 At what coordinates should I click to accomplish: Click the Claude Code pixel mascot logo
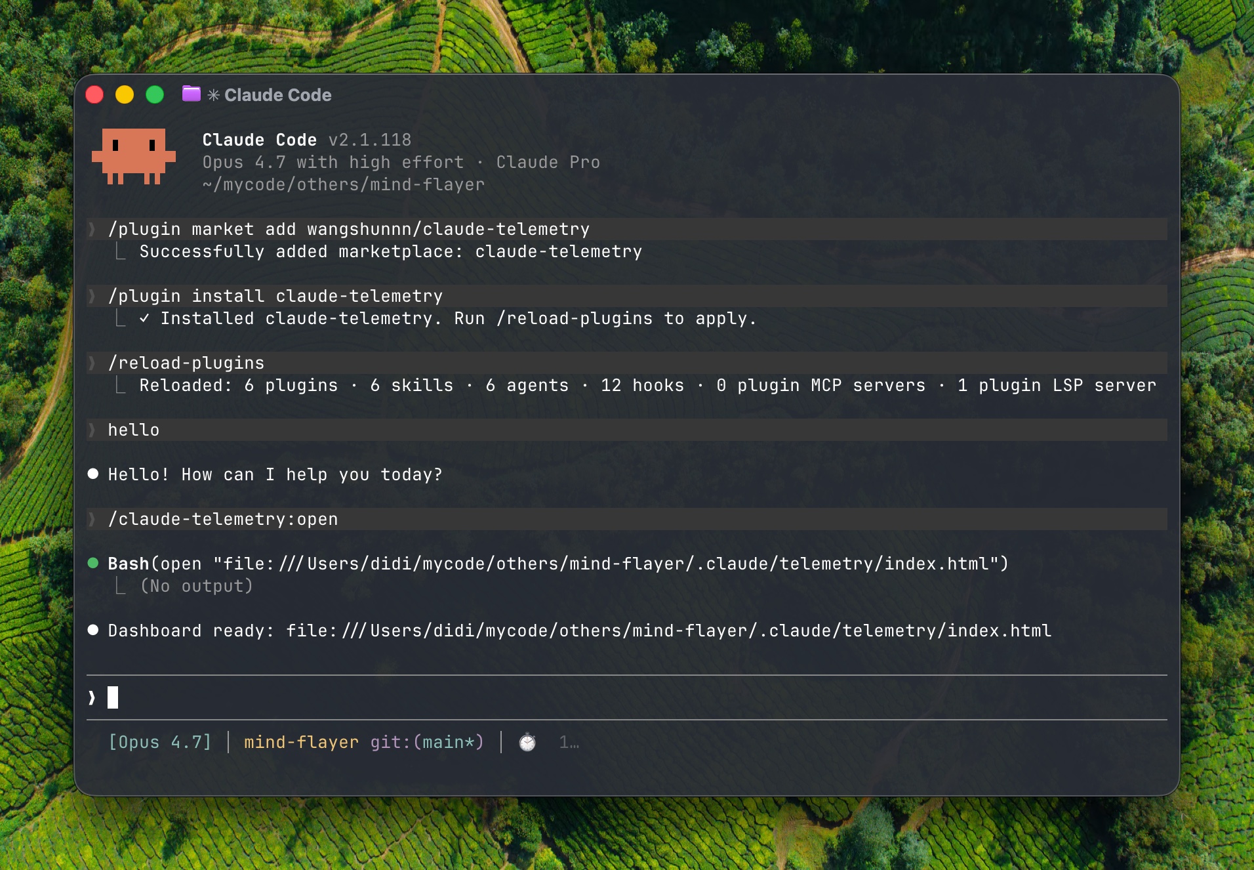click(134, 157)
